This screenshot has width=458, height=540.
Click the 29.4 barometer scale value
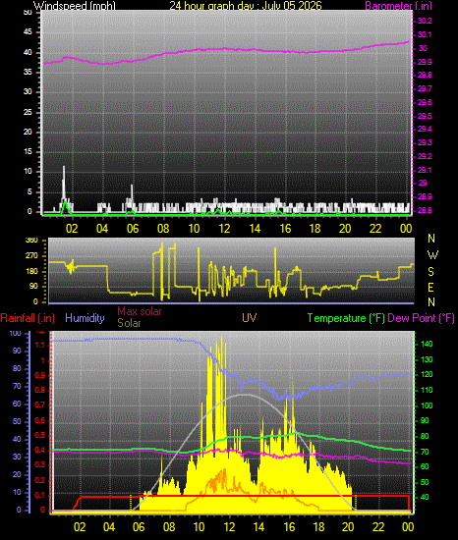tap(425, 130)
